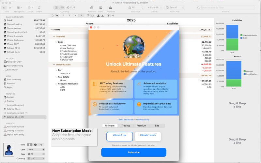Screen dimensions: 261x163
Task: Open the Action dropdown in toolbar
Action: click(30, 7)
